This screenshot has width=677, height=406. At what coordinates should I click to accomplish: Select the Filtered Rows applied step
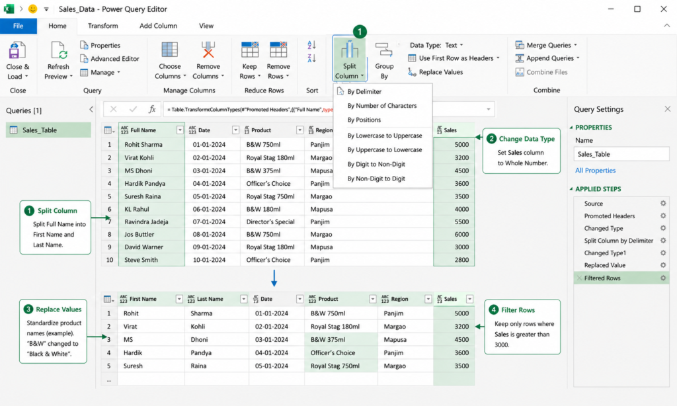click(x=621, y=278)
